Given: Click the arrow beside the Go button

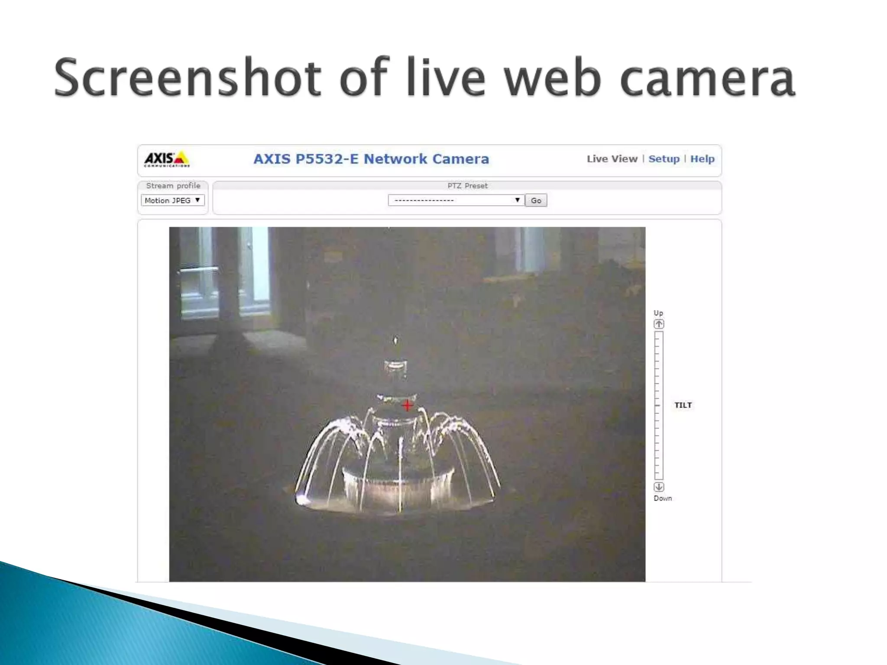Looking at the screenshot, I should click(x=517, y=200).
